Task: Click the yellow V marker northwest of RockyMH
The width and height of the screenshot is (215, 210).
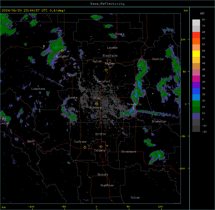Action: (44, 46)
